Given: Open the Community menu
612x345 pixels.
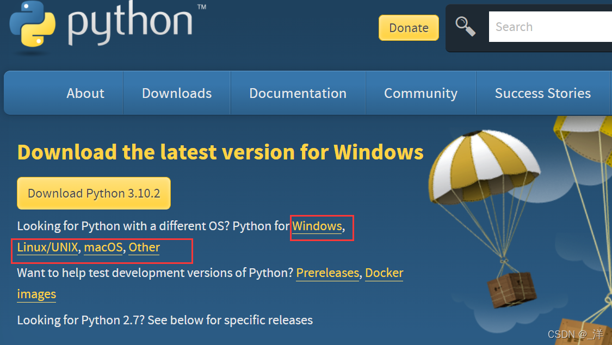Looking at the screenshot, I should tap(421, 93).
